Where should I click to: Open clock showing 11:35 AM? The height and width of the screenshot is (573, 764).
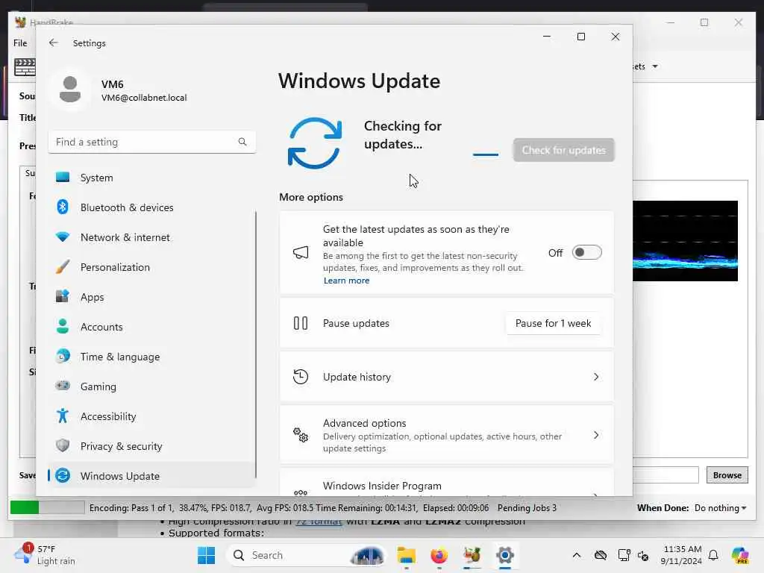click(682, 555)
